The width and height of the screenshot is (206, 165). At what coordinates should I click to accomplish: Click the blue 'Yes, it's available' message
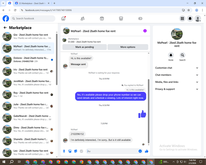coord(110,96)
